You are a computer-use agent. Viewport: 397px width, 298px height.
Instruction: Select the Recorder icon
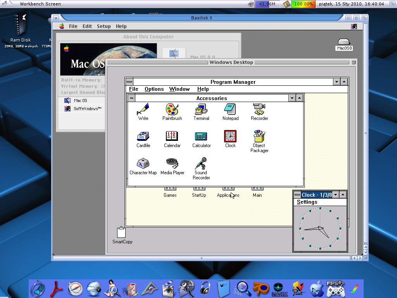coord(259,111)
